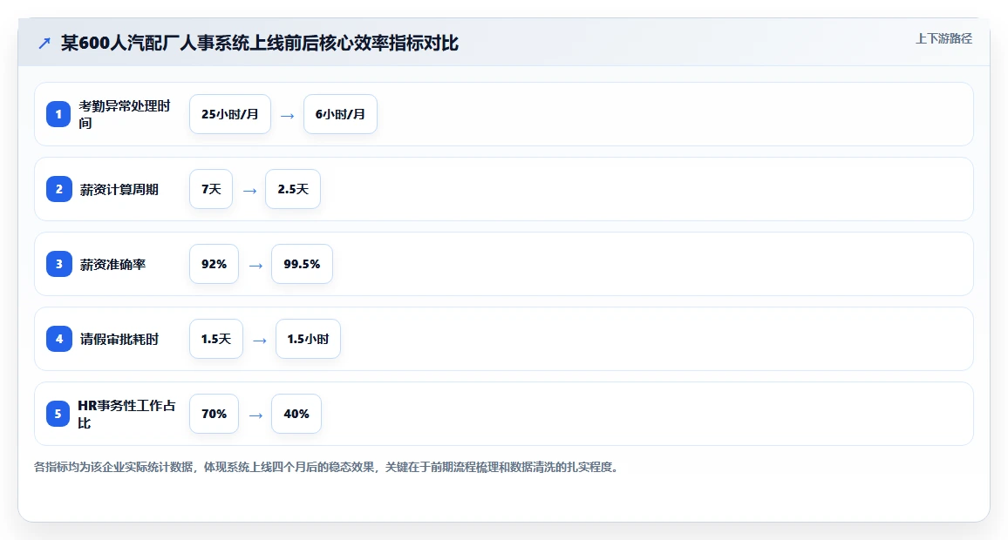This screenshot has width=1008, height=540.
Task: Click the 70% value chip
Action: tap(215, 415)
